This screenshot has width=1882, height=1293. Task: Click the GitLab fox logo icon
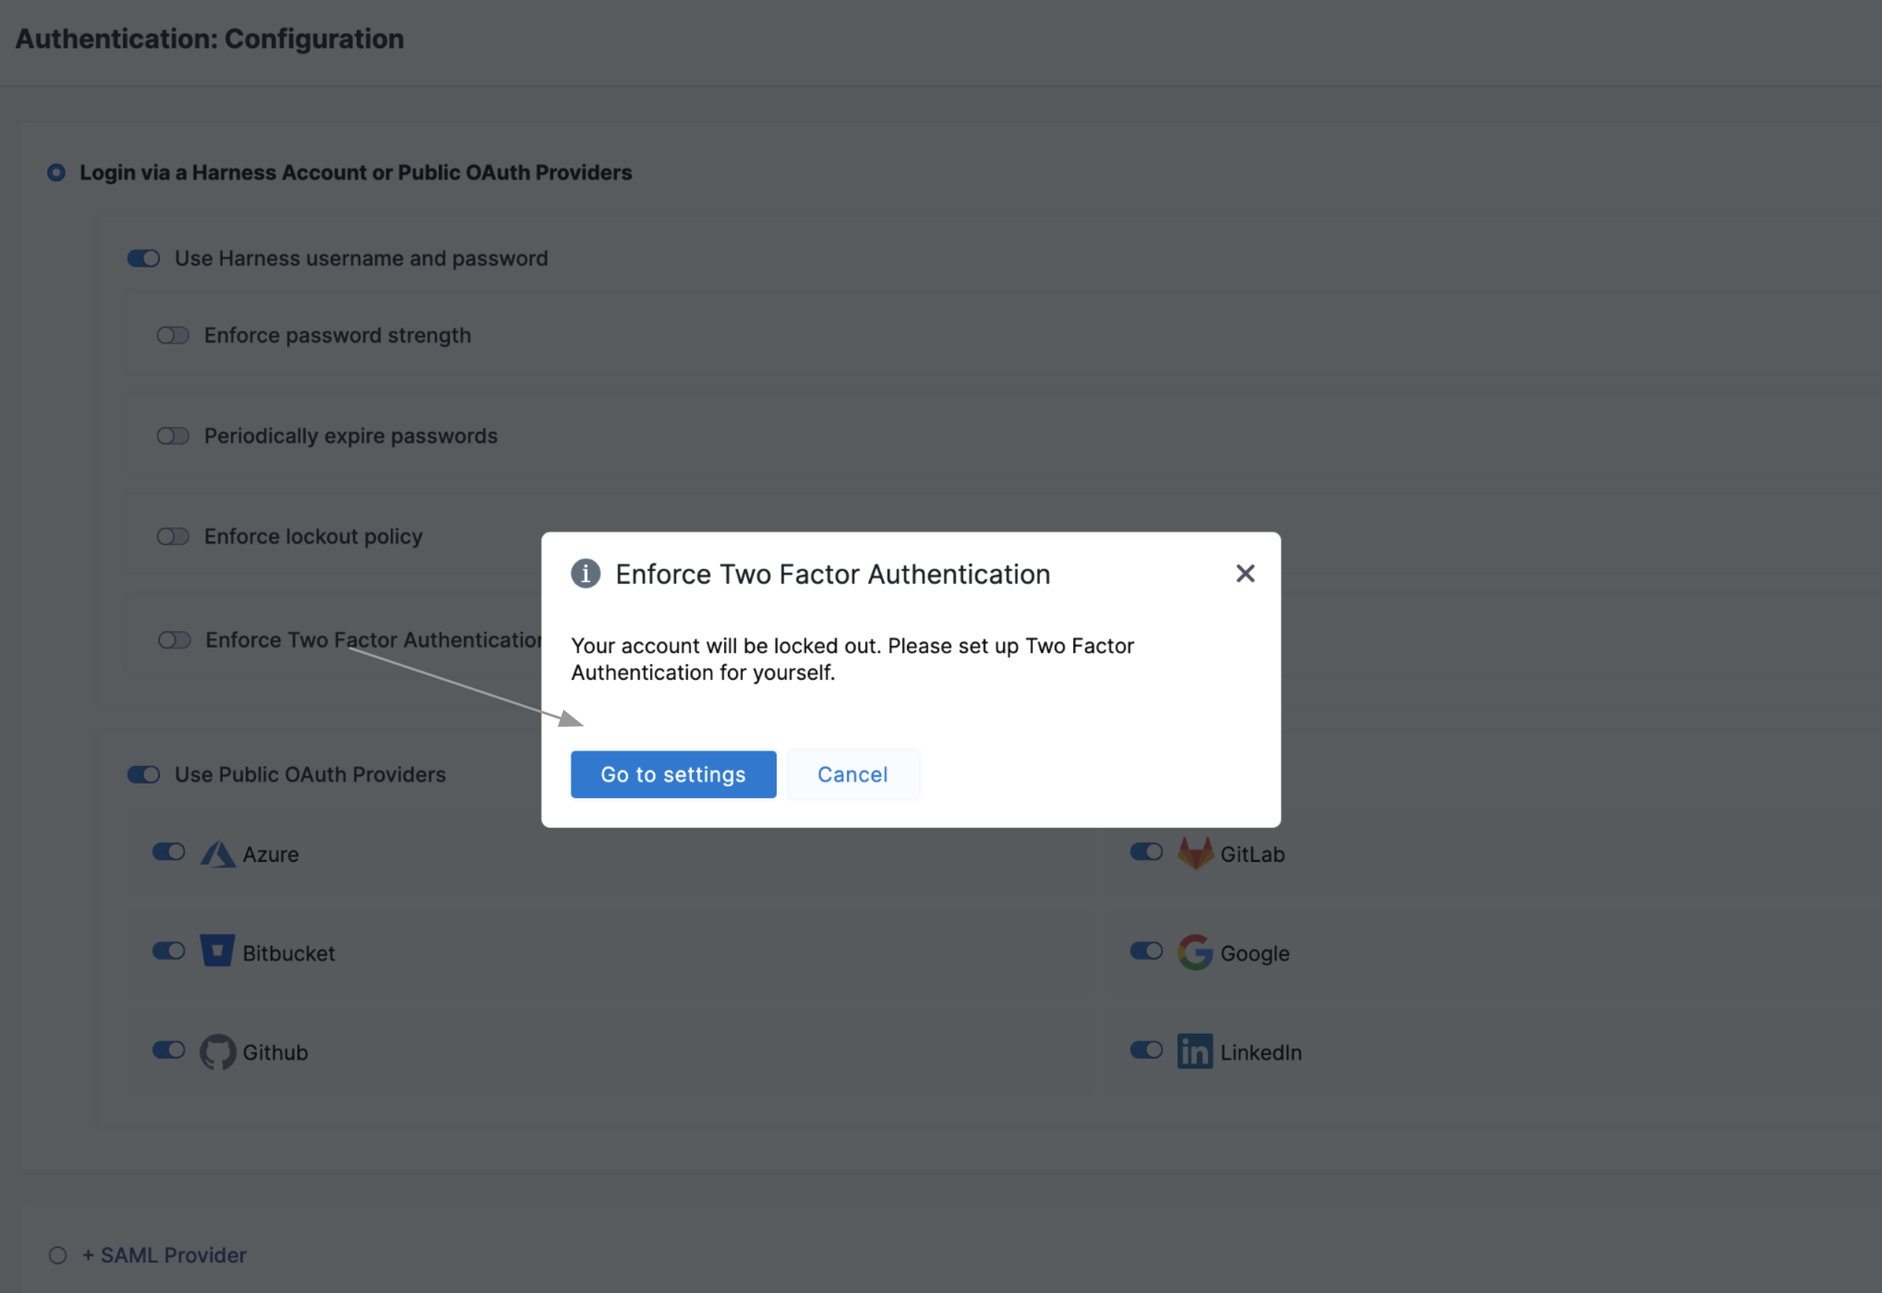[1195, 853]
